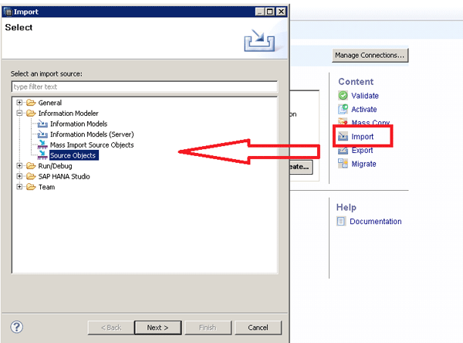Maximize the Import dialog window
This screenshot has width=463, height=343.
(x=269, y=12)
